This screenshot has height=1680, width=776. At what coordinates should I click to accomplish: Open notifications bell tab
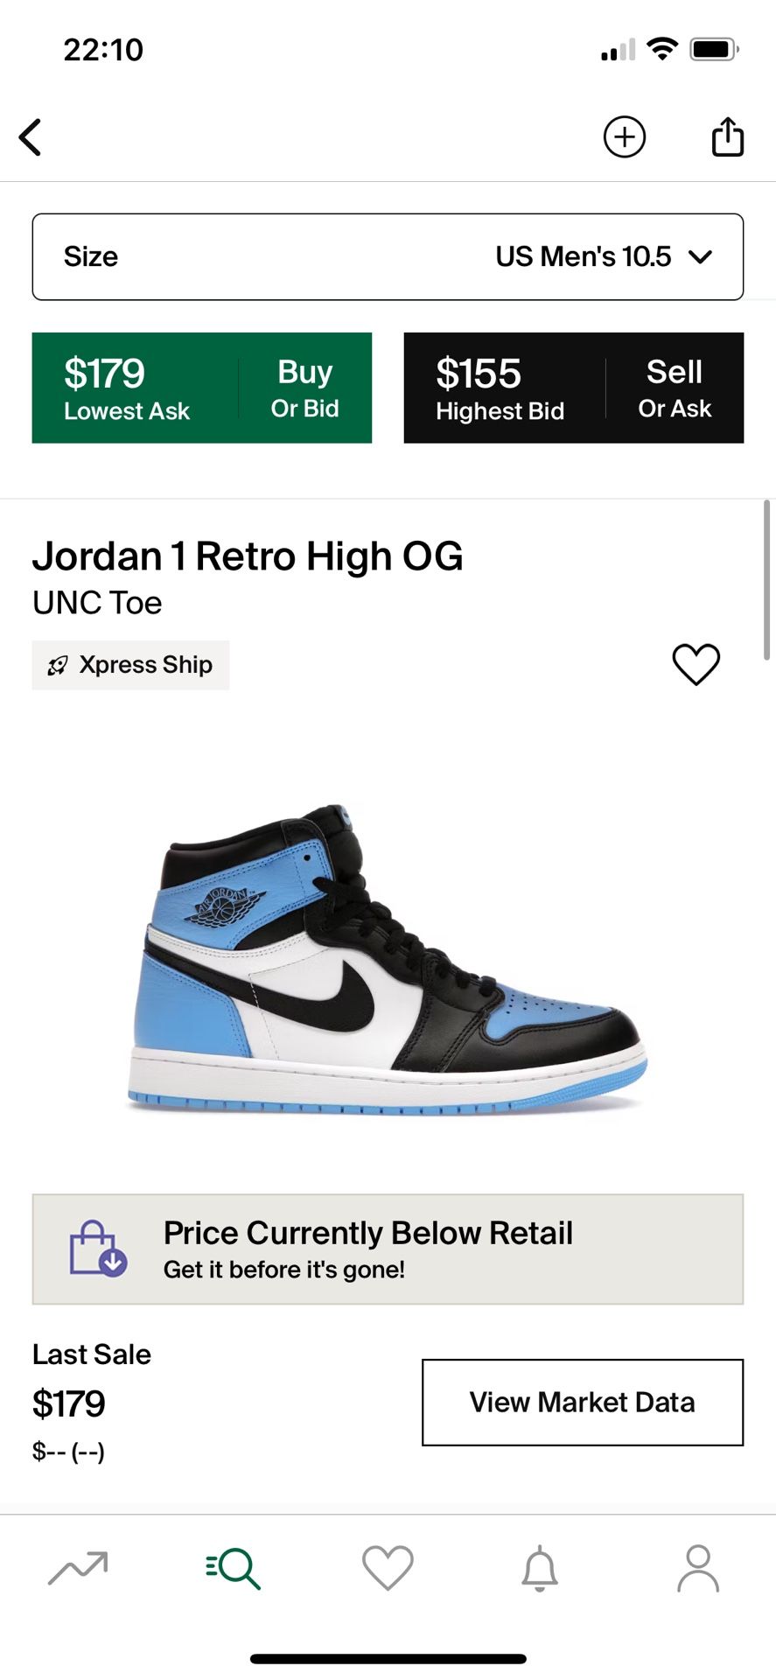(540, 1567)
